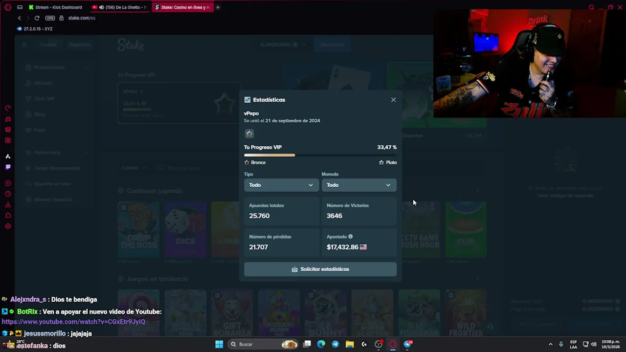Switch to Stream - Kick Dashboard tab
This screenshot has width=626, height=352.
55,7
